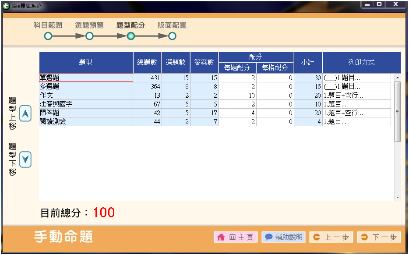This screenshot has height=255, width=409.
Task: Go back to home with 回主頁 button
Action: click(x=236, y=237)
